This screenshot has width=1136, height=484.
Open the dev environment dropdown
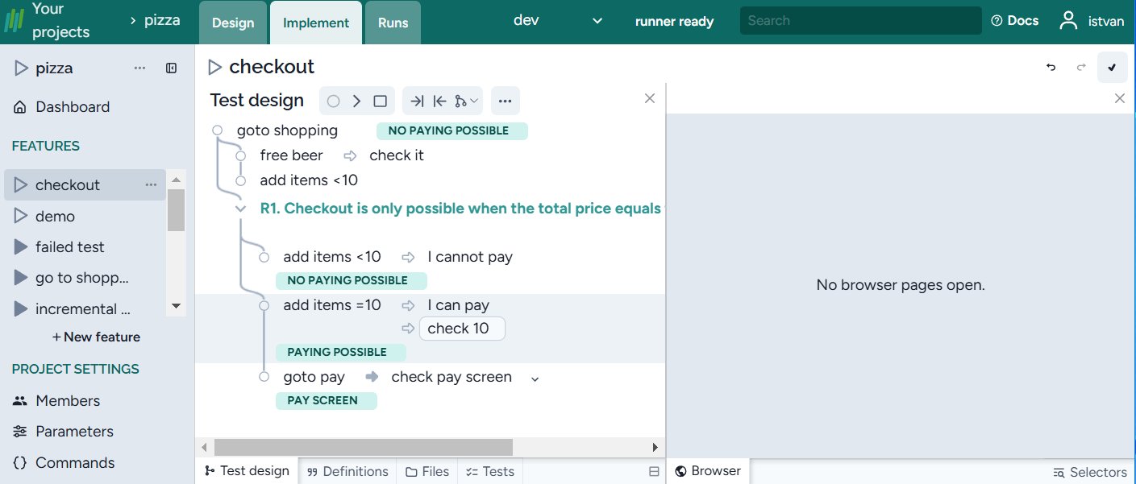click(558, 21)
